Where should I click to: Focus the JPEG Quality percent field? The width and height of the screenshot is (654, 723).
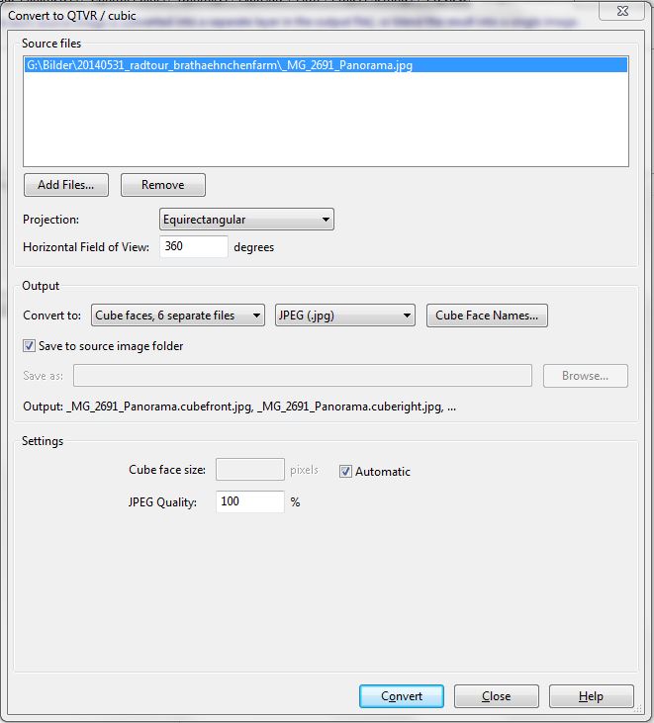249,501
